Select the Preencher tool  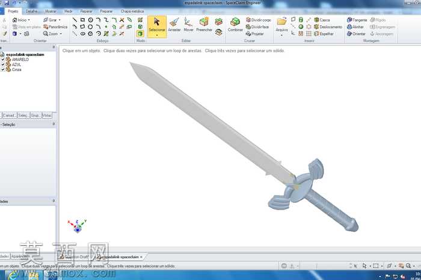click(x=204, y=25)
